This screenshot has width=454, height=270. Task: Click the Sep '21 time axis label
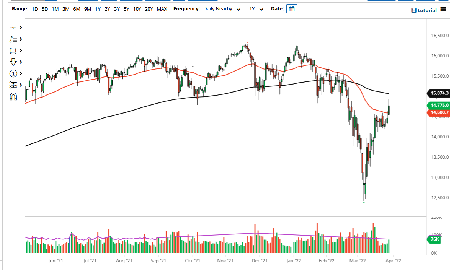coord(158,260)
